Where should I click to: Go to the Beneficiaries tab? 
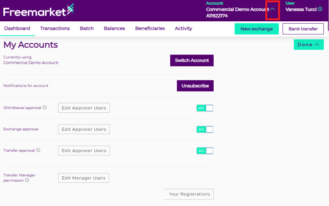point(150,29)
